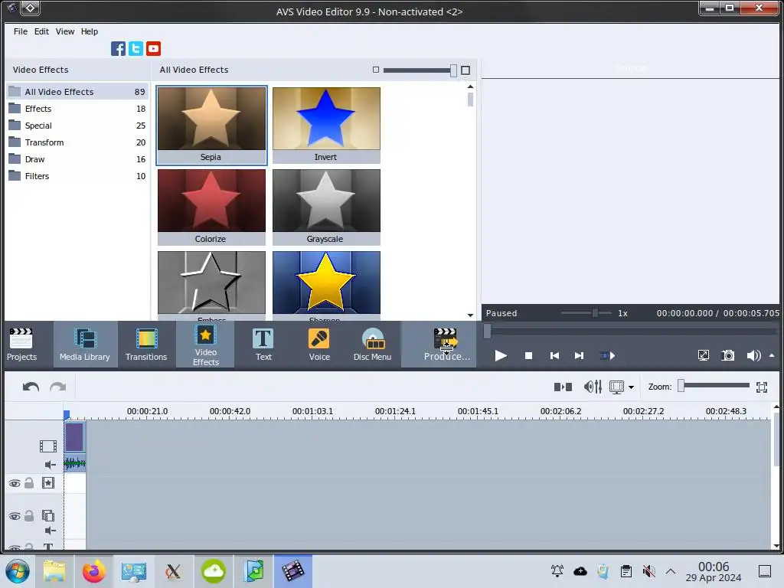Open the Edit menu
This screenshot has width=784, height=588.
pos(41,31)
